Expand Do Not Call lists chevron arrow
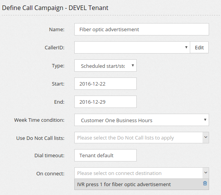The width and height of the screenshot is (221, 195). click(x=206, y=138)
